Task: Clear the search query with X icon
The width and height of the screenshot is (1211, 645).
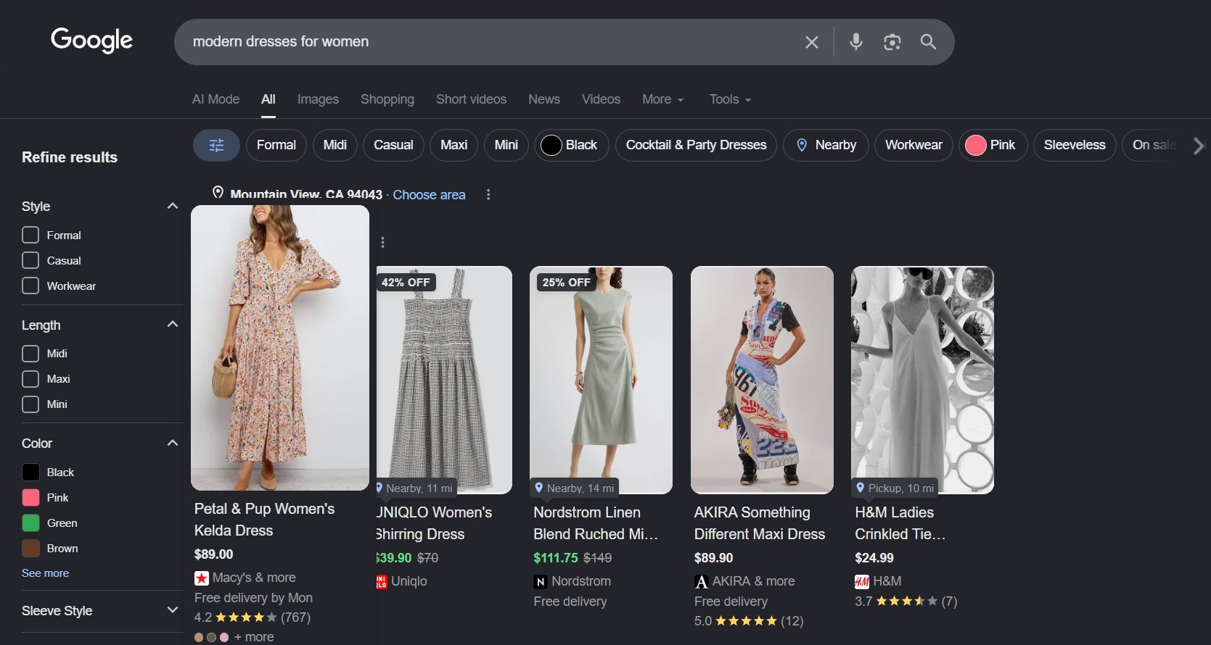Action: point(812,42)
